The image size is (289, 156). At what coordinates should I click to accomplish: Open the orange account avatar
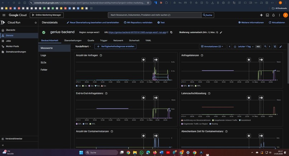(x=285, y=15)
